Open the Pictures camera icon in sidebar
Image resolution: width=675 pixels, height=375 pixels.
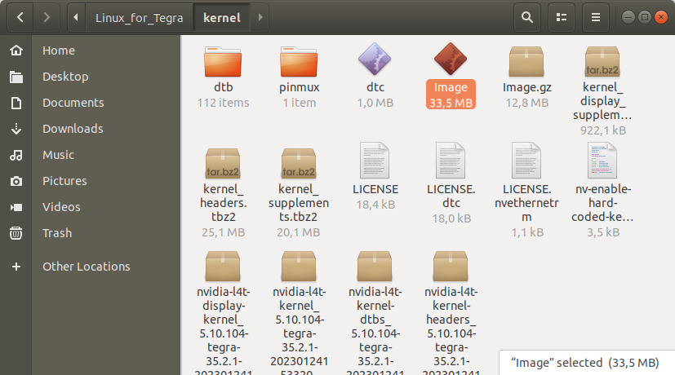pyautogui.click(x=16, y=181)
